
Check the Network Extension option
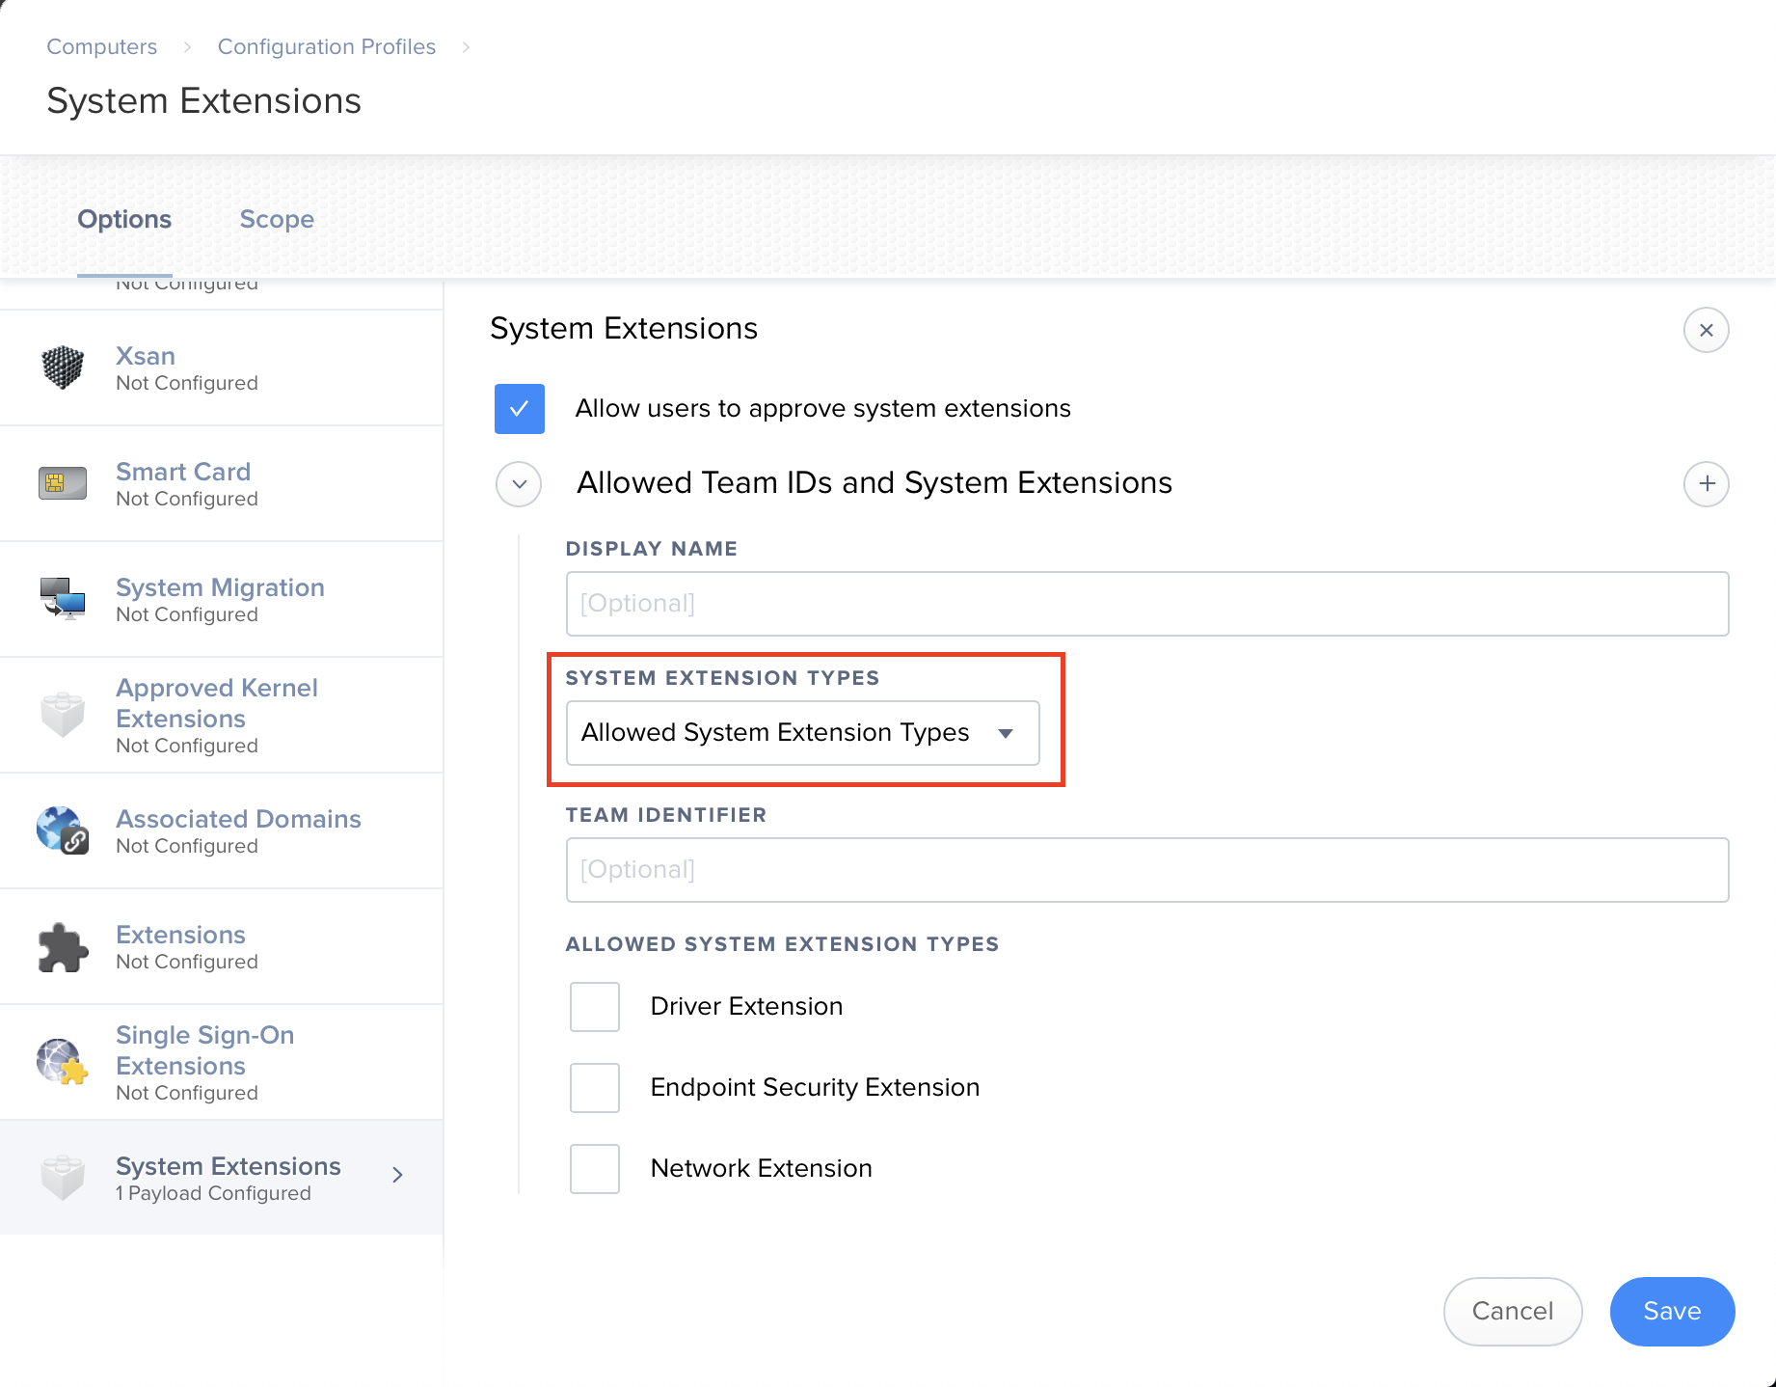pos(595,1169)
